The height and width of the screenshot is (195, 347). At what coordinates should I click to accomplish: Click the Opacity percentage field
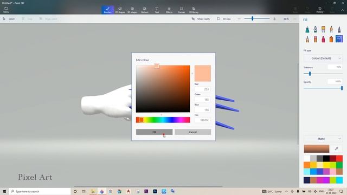tap(335, 81)
